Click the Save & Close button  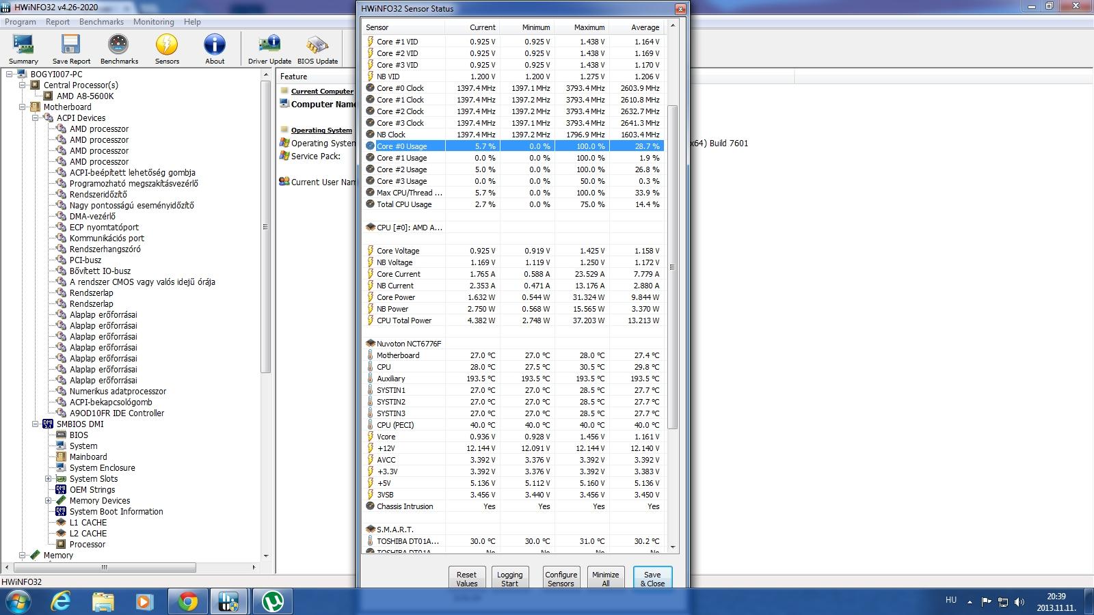click(x=652, y=578)
